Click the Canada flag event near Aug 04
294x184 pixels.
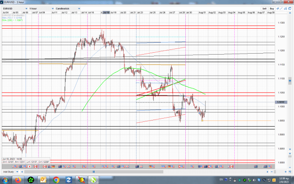(232, 167)
